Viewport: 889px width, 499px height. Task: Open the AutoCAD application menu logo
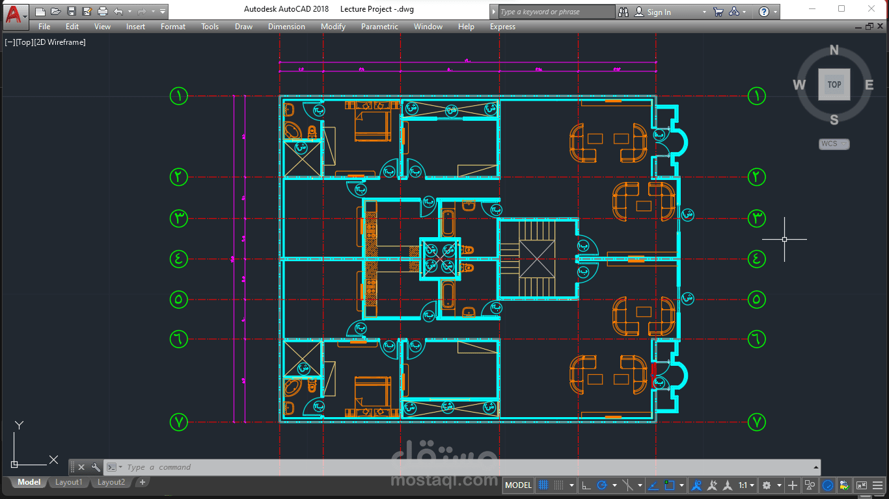[x=16, y=14]
